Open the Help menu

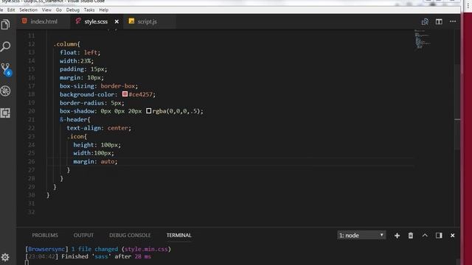103,10
